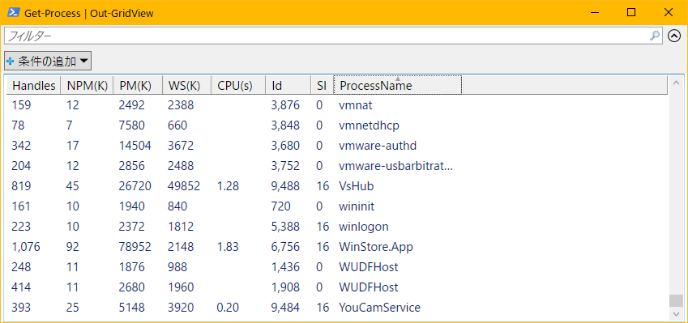Sort by Handles column header
Viewport: 688px width, 323px height.
click(x=34, y=86)
